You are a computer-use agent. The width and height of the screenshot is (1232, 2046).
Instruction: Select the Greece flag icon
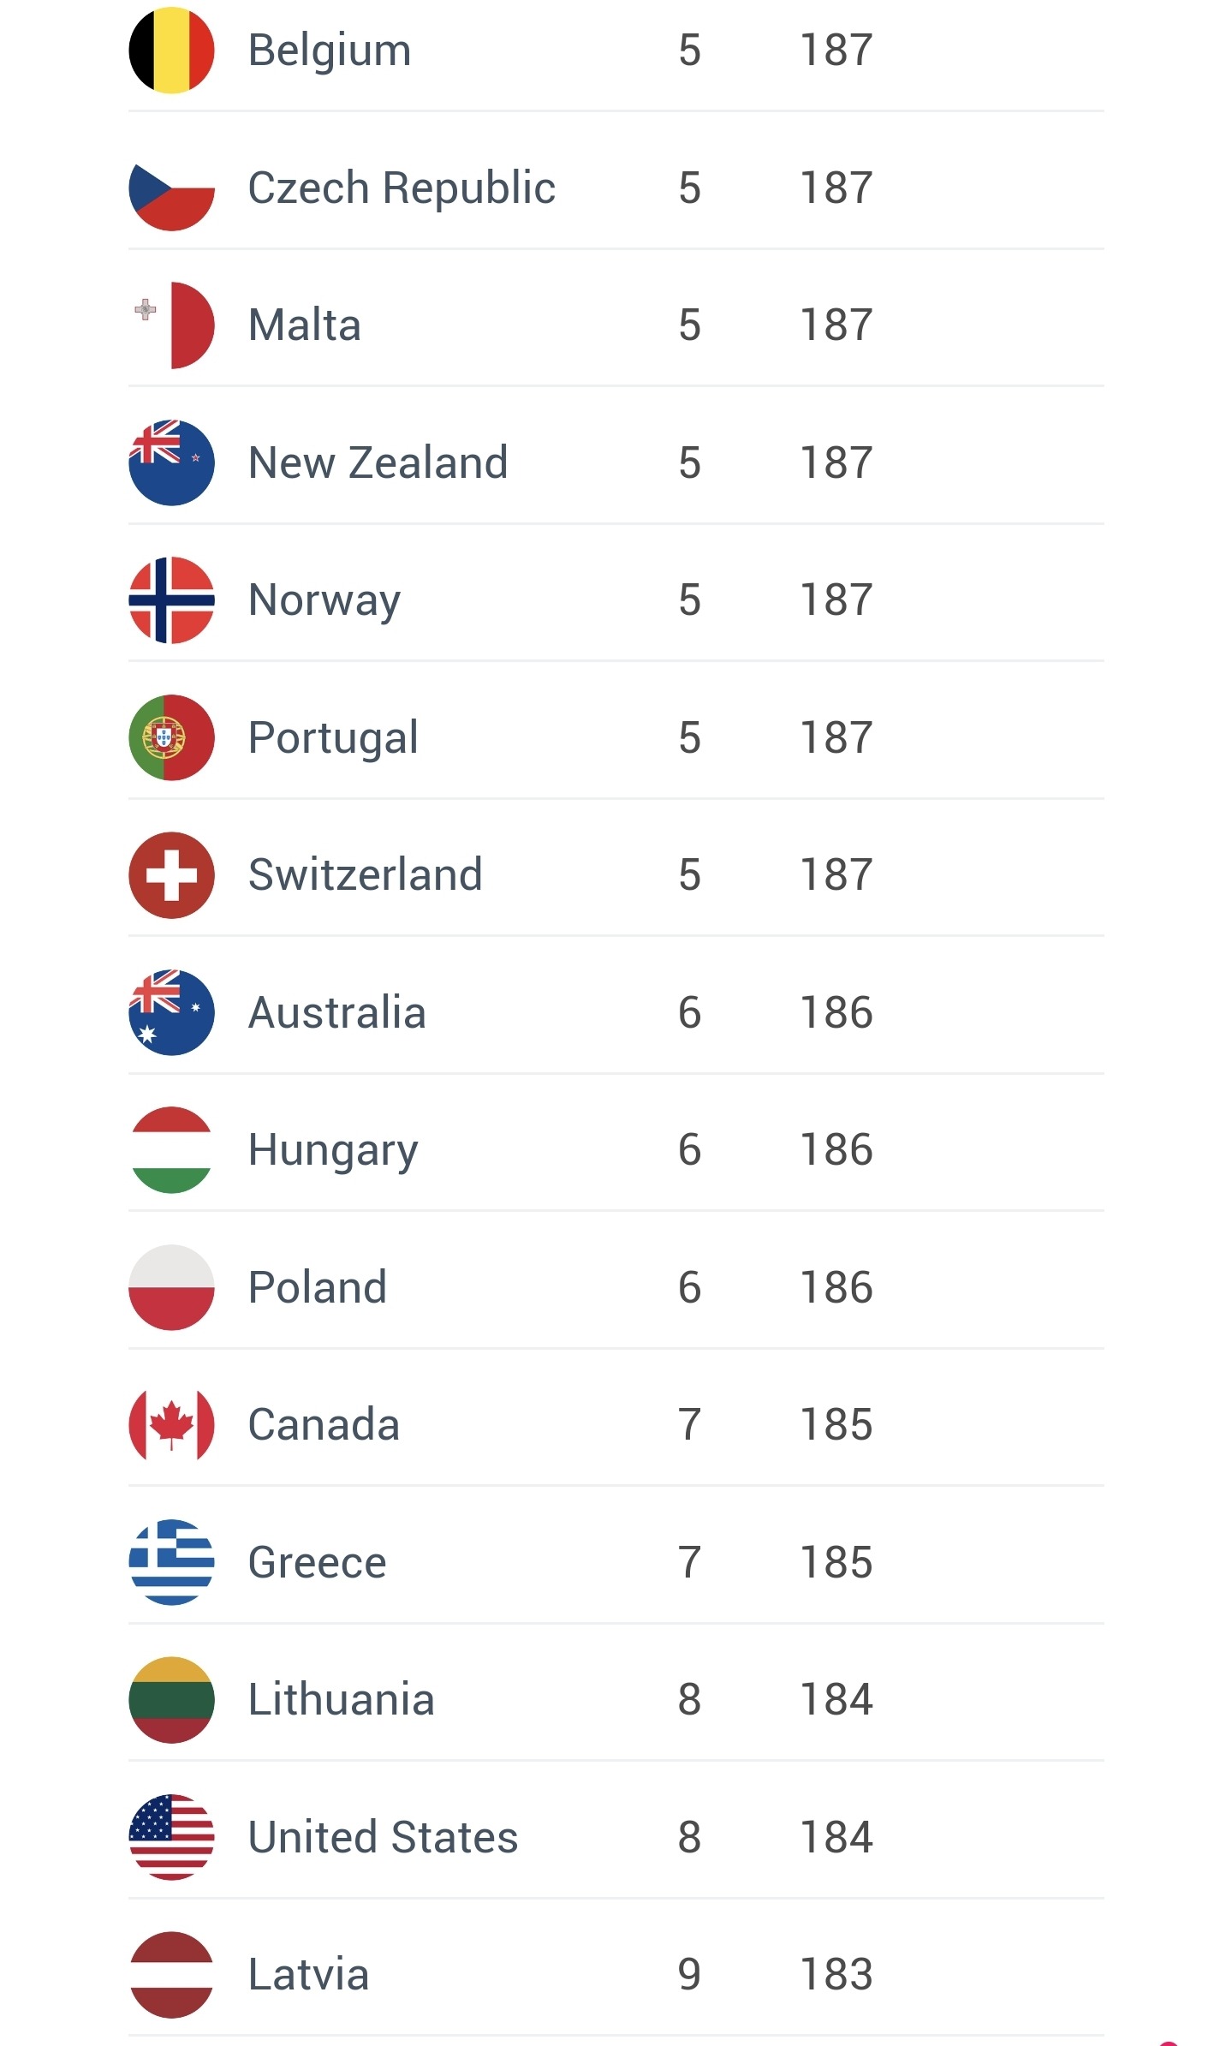pyautogui.click(x=171, y=1562)
